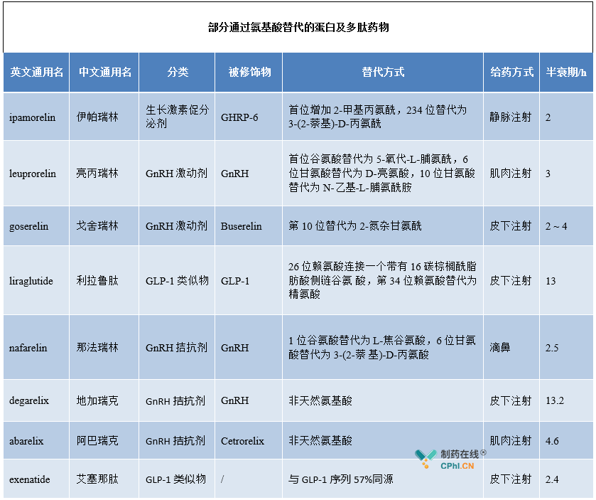The height and width of the screenshot is (500, 596).
Task: Select the half-life value 4.6
Action: click(x=552, y=441)
